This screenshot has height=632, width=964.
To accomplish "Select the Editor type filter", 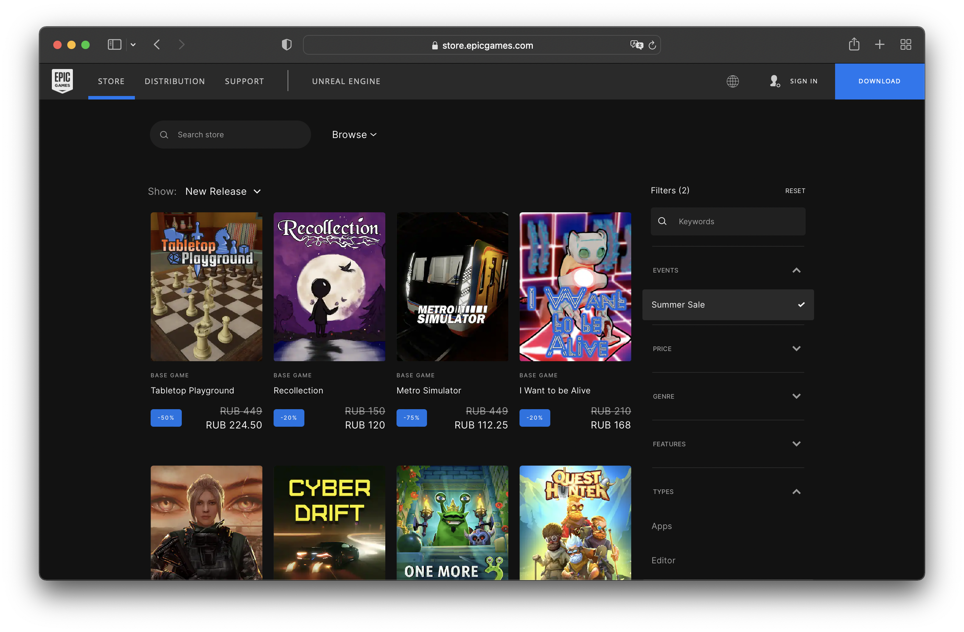I will point(663,560).
